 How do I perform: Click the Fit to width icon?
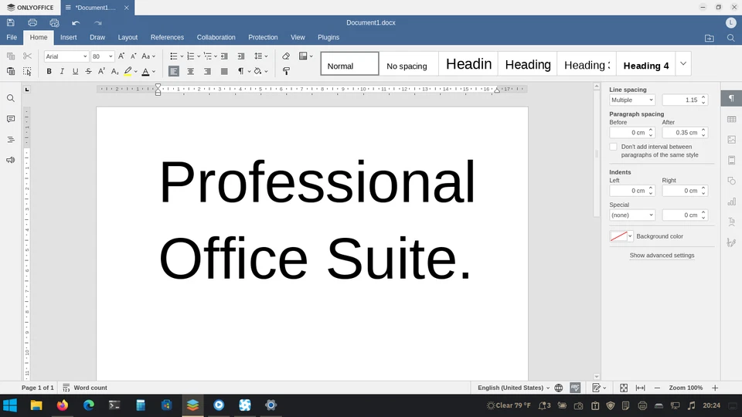point(640,388)
